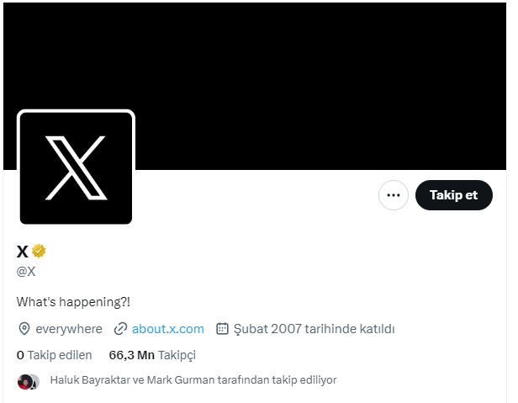Click the Şubat 2007 tarihinde katıldı text
Image resolution: width=518 pixels, height=403 pixels.
pos(314,329)
